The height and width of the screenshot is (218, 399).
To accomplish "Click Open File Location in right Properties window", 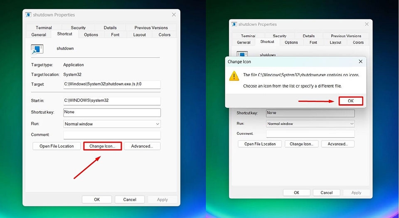I will tap(260, 144).
